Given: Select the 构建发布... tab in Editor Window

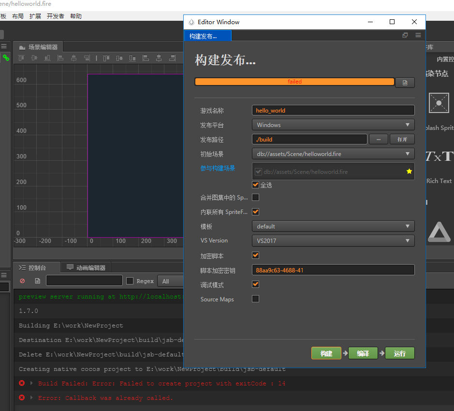Looking at the screenshot, I should click(x=207, y=36).
